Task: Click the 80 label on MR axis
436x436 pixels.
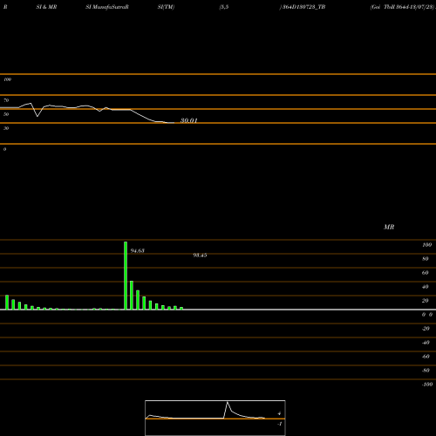Action: tap(426, 259)
